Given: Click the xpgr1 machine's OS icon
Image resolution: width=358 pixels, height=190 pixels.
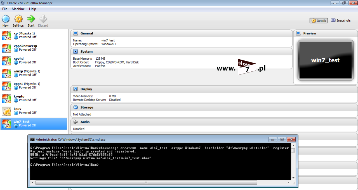Looking at the screenshot, I should coord(6,86).
